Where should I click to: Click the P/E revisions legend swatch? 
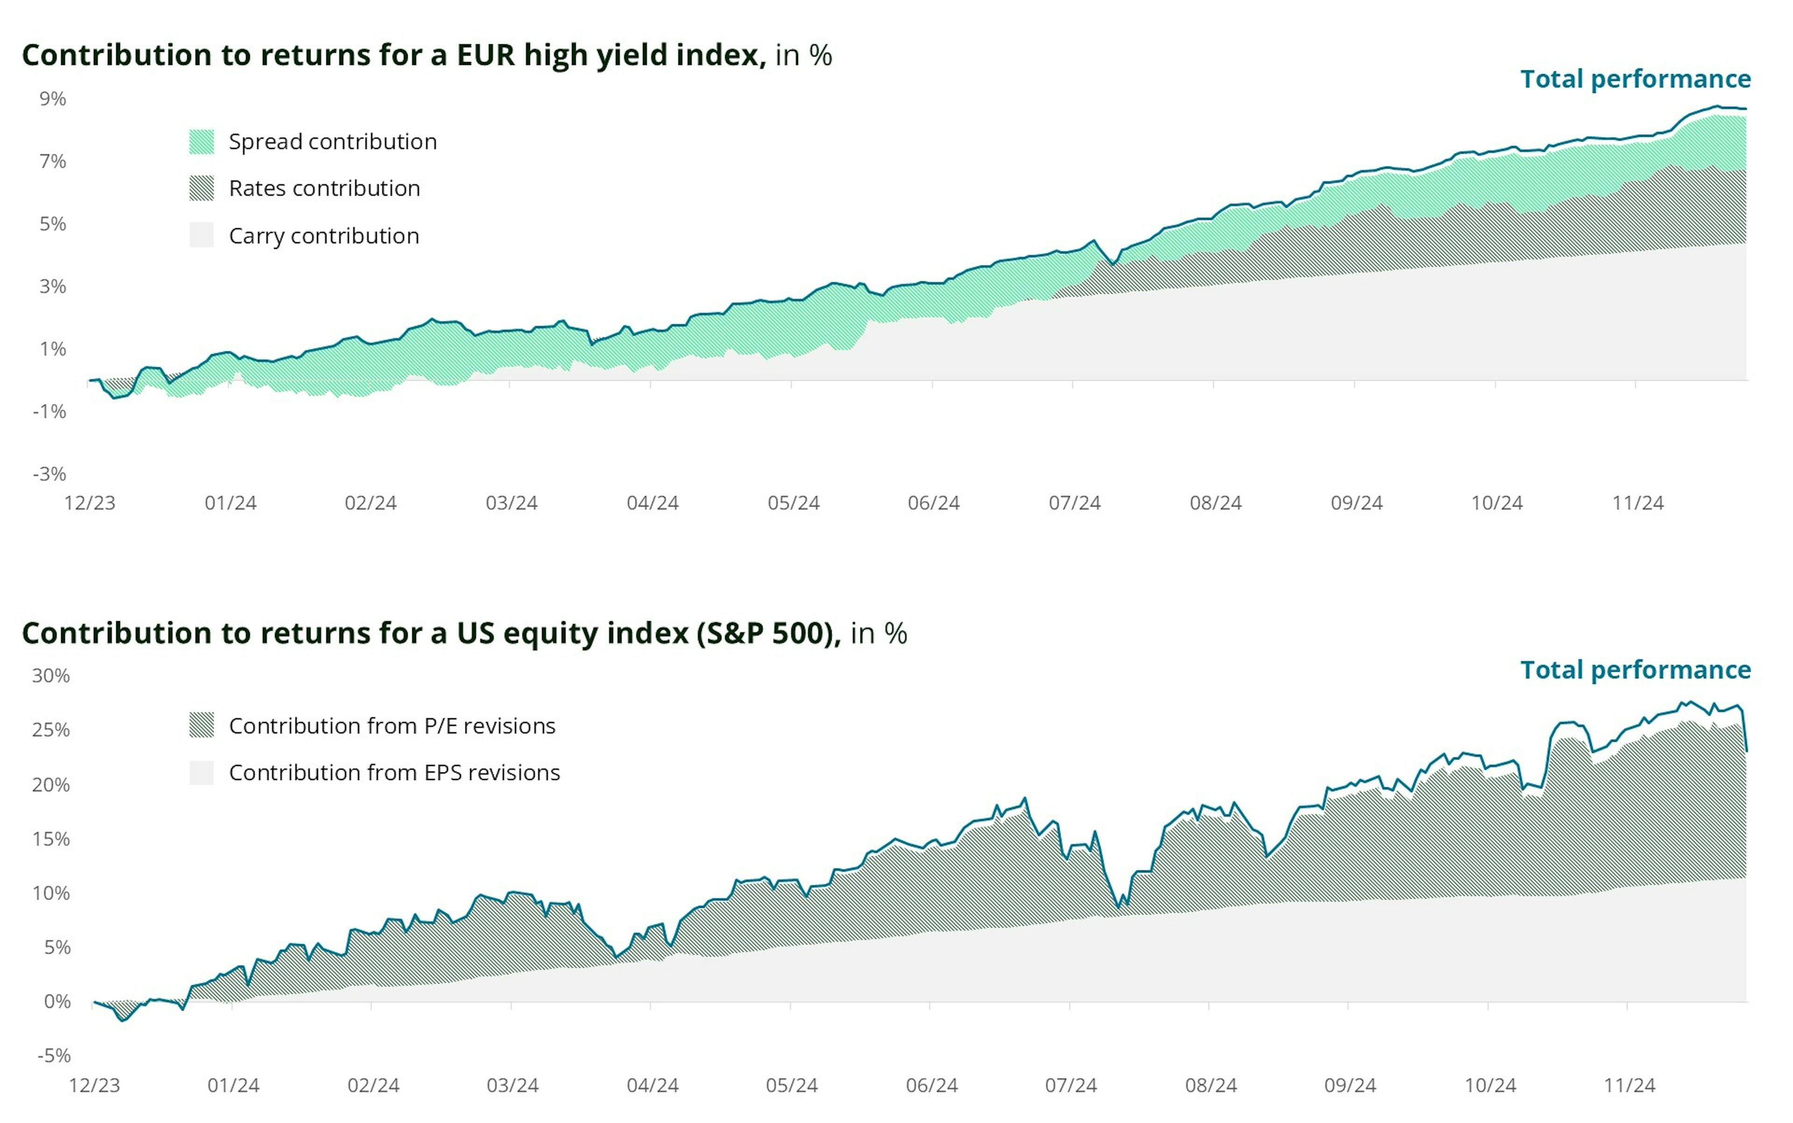pos(201,725)
